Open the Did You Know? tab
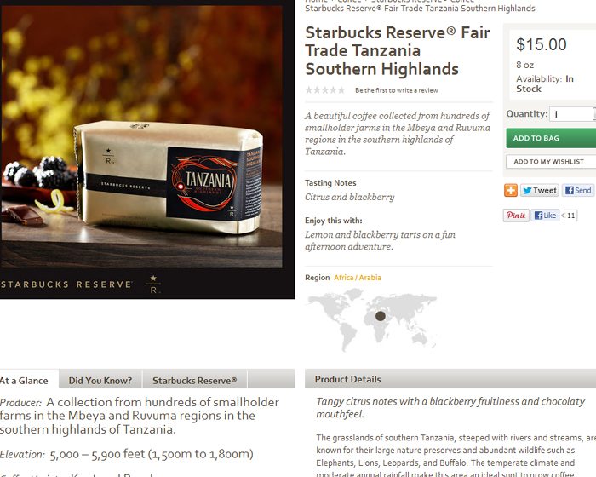596x477 pixels. pos(100,381)
